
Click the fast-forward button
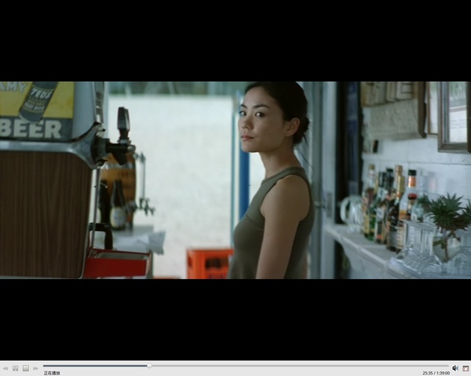click(35, 367)
